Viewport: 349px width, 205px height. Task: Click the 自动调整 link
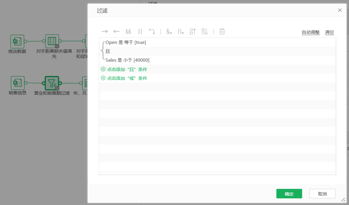pos(311,32)
